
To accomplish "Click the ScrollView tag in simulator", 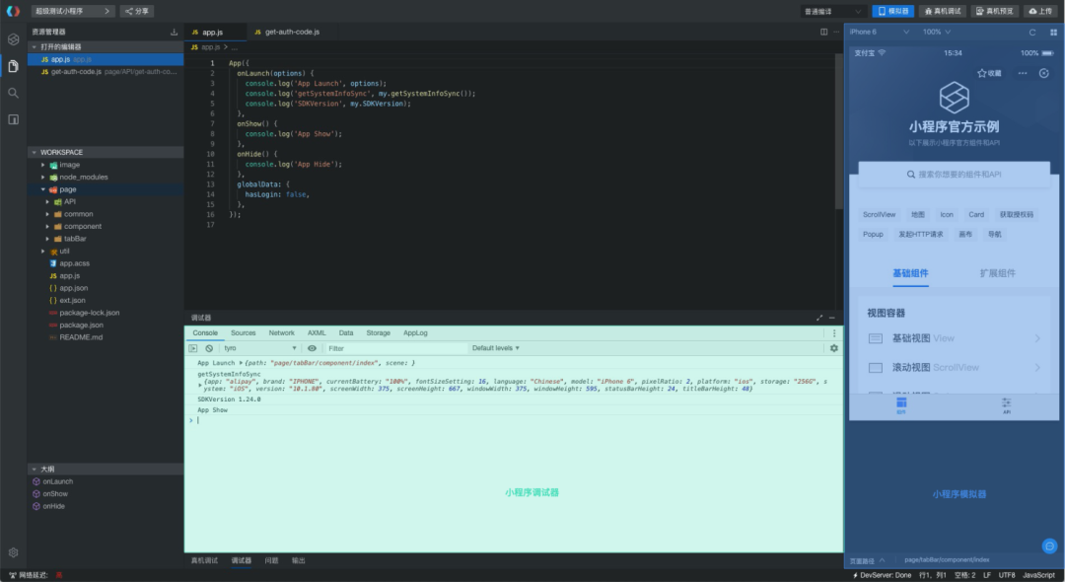I will (879, 215).
